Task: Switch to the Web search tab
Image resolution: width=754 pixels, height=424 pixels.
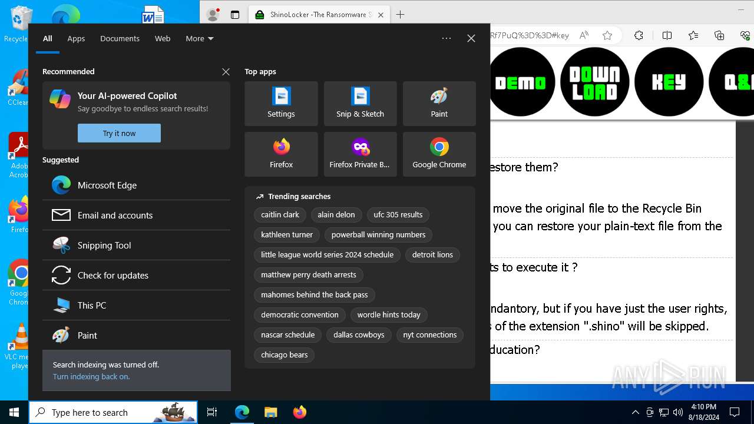Action: click(163, 38)
